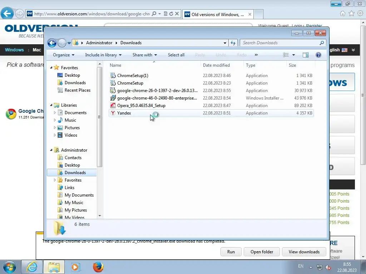Click the navigation pane scrollbar
Image resolution: width=366 pixels, height=274 pixels.
point(100,117)
